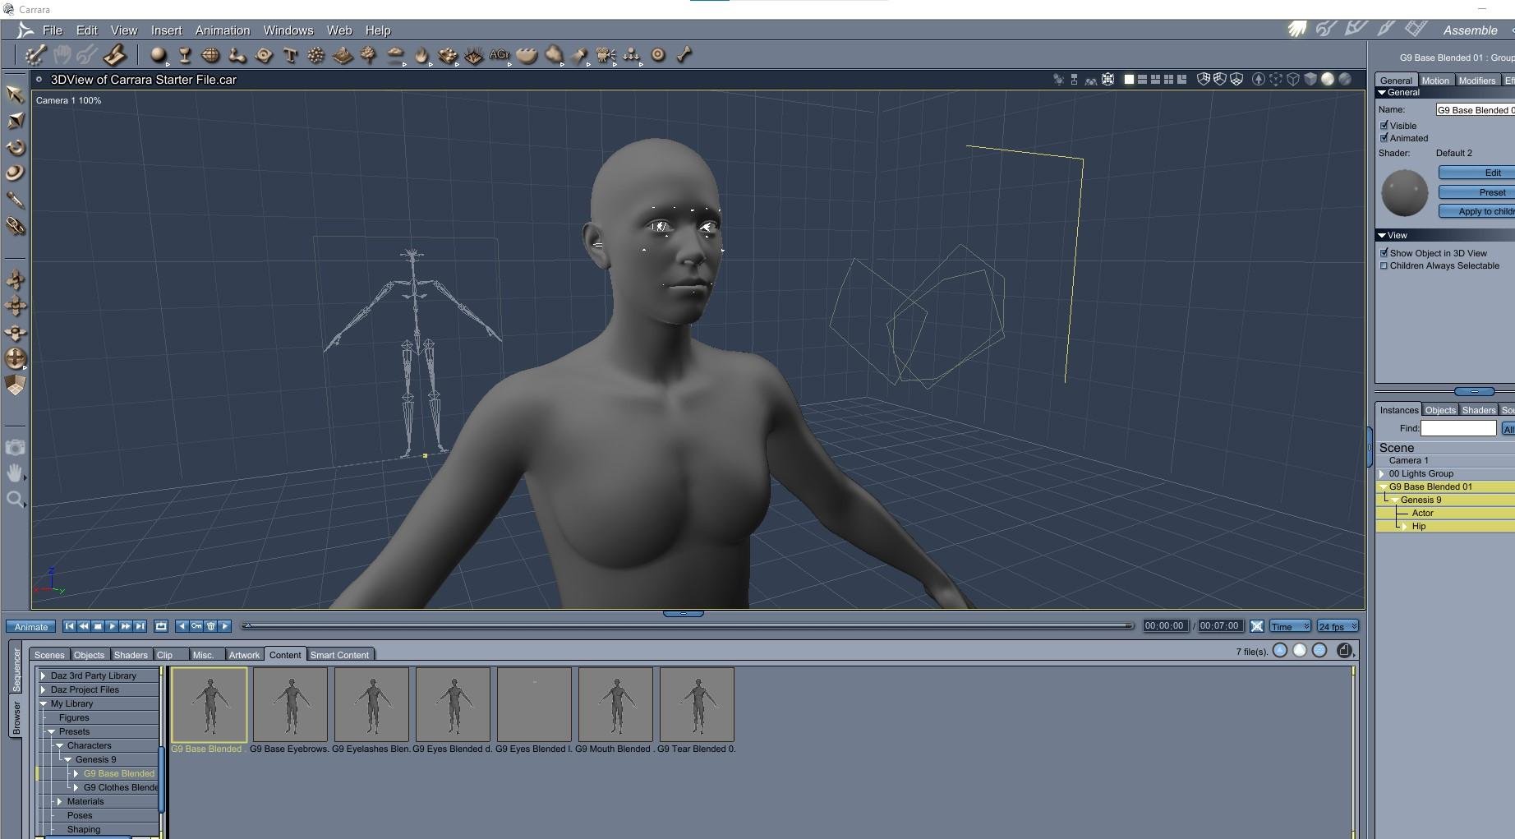1515x839 pixels.
Task: Select the G9 Base Eyebrows thumbnail
Action: [x=290, y=704]
